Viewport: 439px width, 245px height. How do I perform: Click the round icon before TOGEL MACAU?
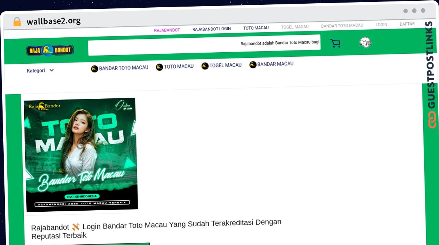(x=205, y=66)
